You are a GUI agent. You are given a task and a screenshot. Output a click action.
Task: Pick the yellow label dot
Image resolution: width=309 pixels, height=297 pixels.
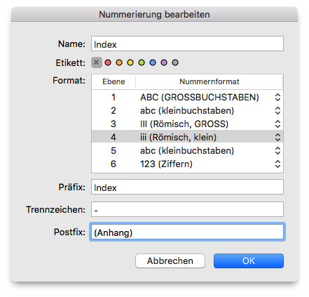coord(130,62)
